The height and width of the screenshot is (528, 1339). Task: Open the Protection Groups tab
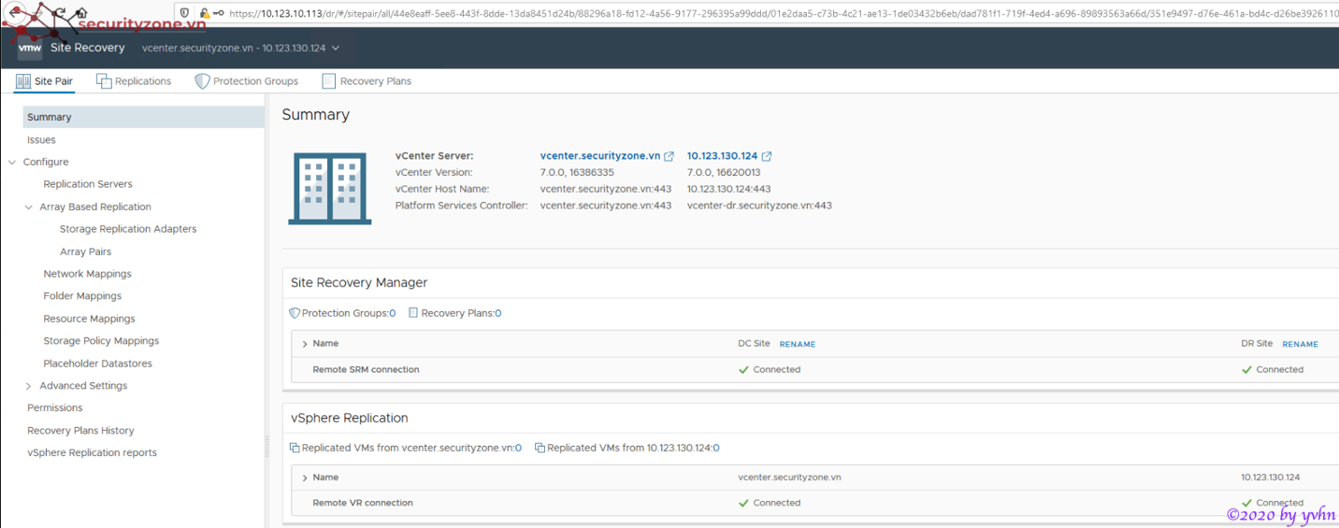click(246, 81)
